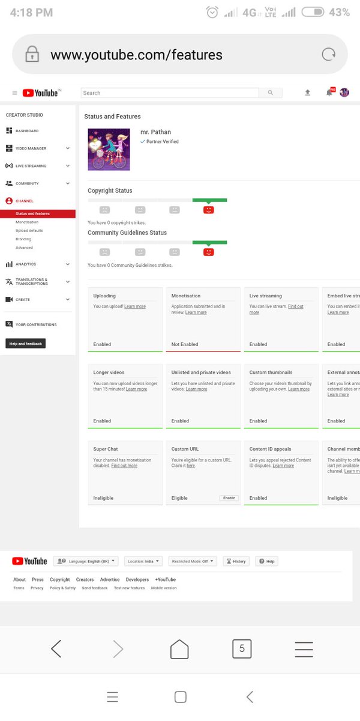The width and height of the screenshot is (360, 721).
Task: Reload page via browser refresh icon
Action: [328, 55]
